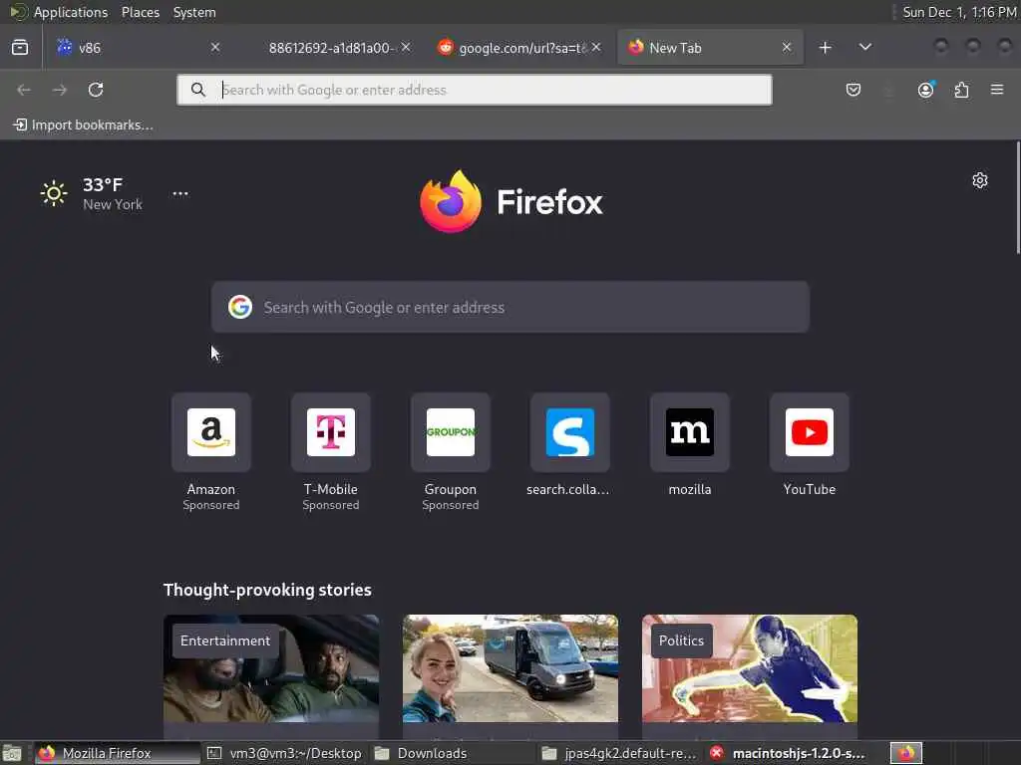1021x765 pixels.
Task: Open the New York weather forecast
Action: pos(92,194)
